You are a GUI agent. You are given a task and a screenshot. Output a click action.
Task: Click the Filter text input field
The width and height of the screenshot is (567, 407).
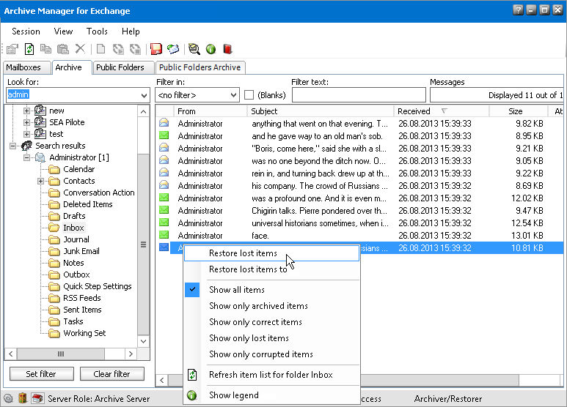coord(358,95)
